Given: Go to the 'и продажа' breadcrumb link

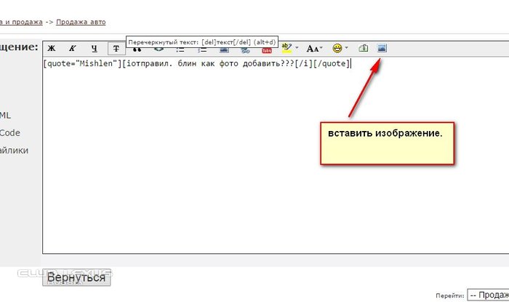Looking at the screenshot, I should [21, 22].
